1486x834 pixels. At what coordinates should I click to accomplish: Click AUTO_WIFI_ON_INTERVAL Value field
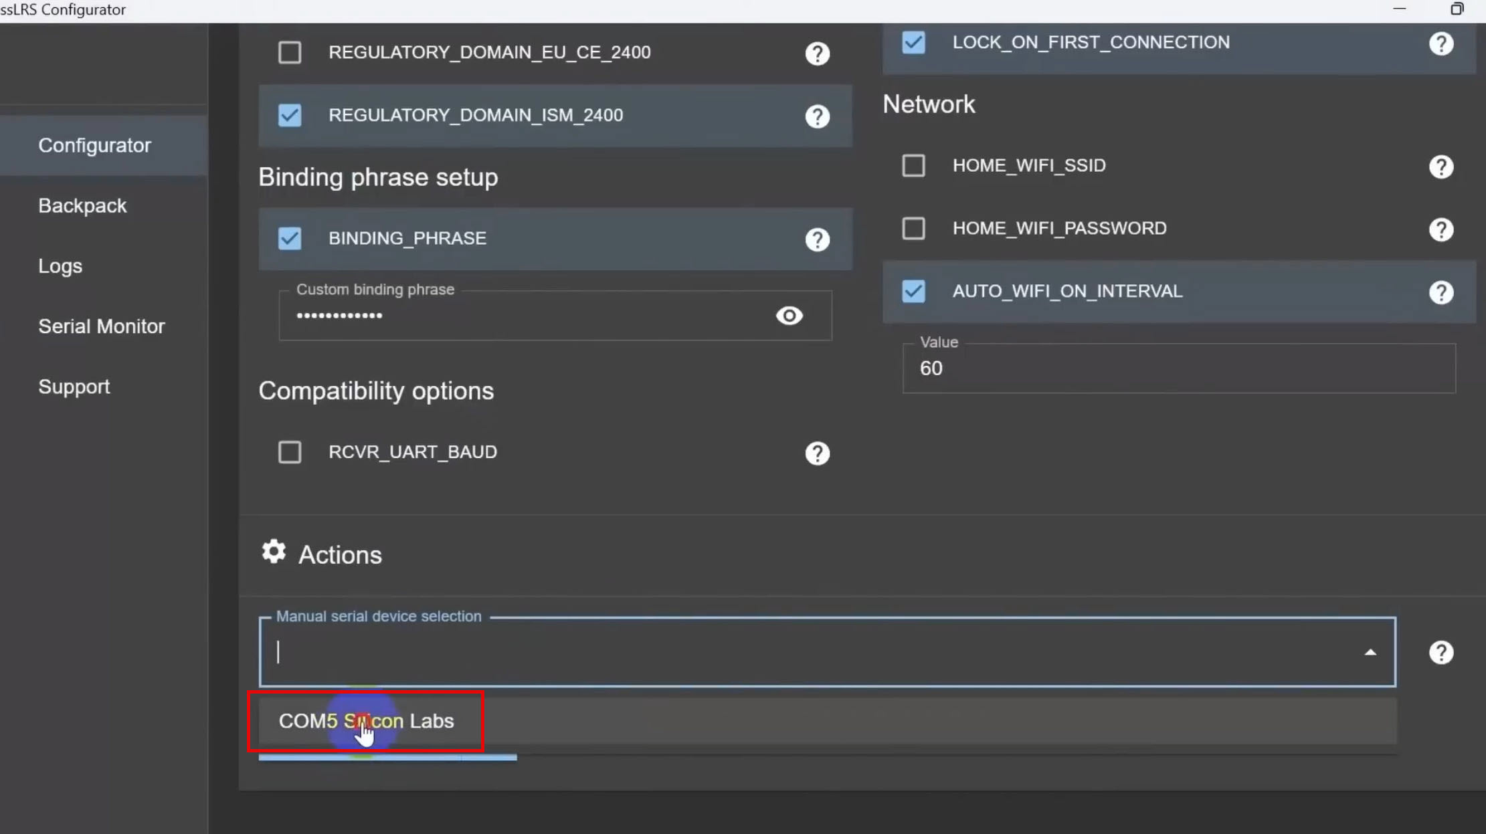1178,369
